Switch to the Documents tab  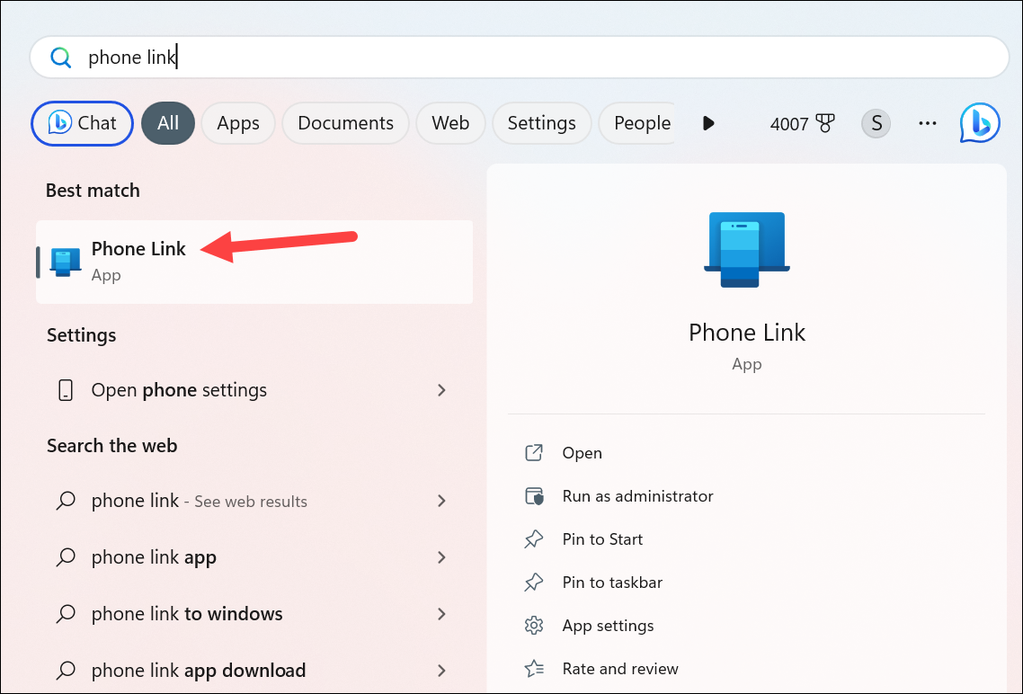point(345,123)
